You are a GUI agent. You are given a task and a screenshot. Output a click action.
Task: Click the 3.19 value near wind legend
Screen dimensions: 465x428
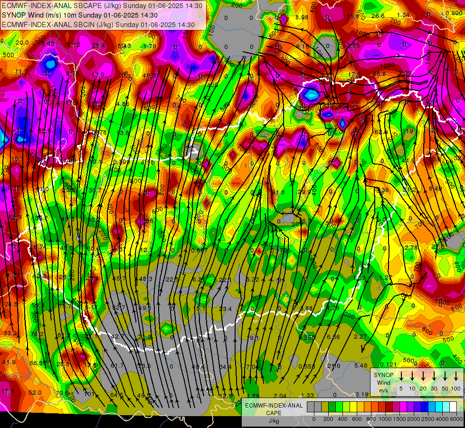362,394
